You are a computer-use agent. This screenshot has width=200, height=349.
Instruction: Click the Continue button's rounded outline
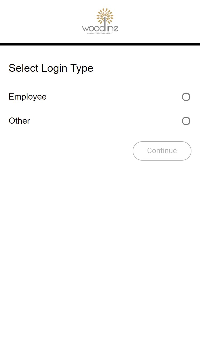click(162, 151)
